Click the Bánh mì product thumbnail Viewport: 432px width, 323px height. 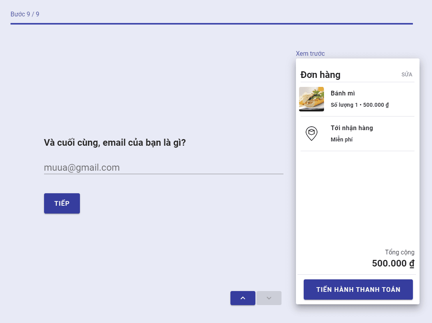coord(311,99)
